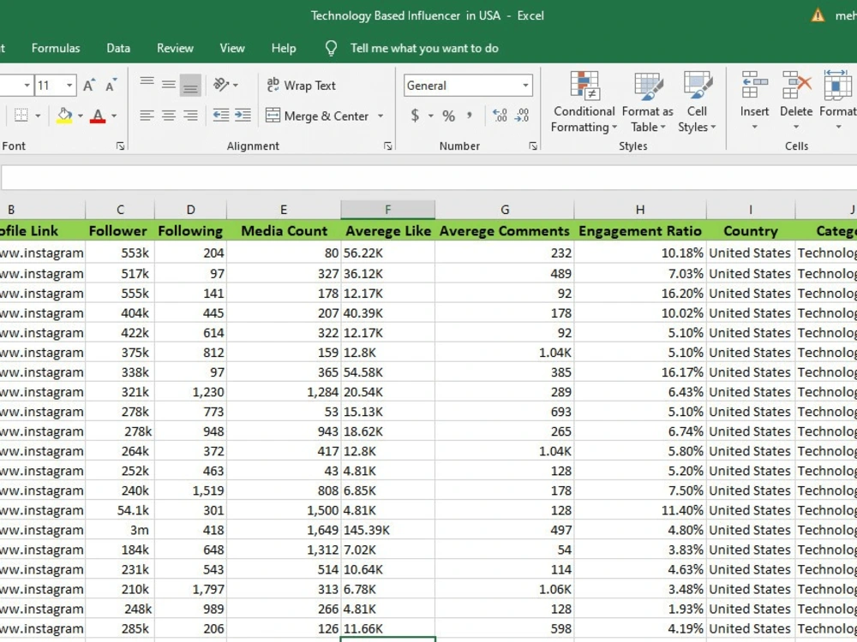The width and height of the screenshot is (857, 642).
Task: Open Format as Table gallery
Action: [x=648, y=103]
